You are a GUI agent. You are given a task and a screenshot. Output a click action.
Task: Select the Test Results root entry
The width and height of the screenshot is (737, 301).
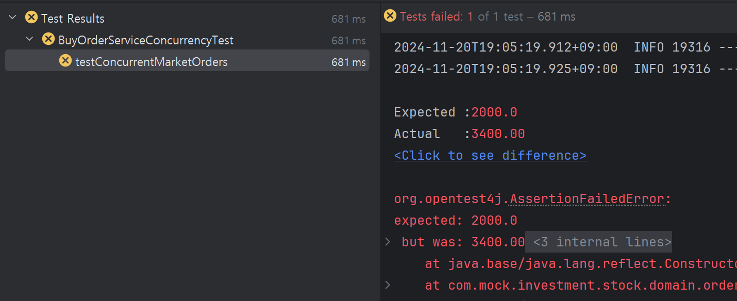point(73,19)
